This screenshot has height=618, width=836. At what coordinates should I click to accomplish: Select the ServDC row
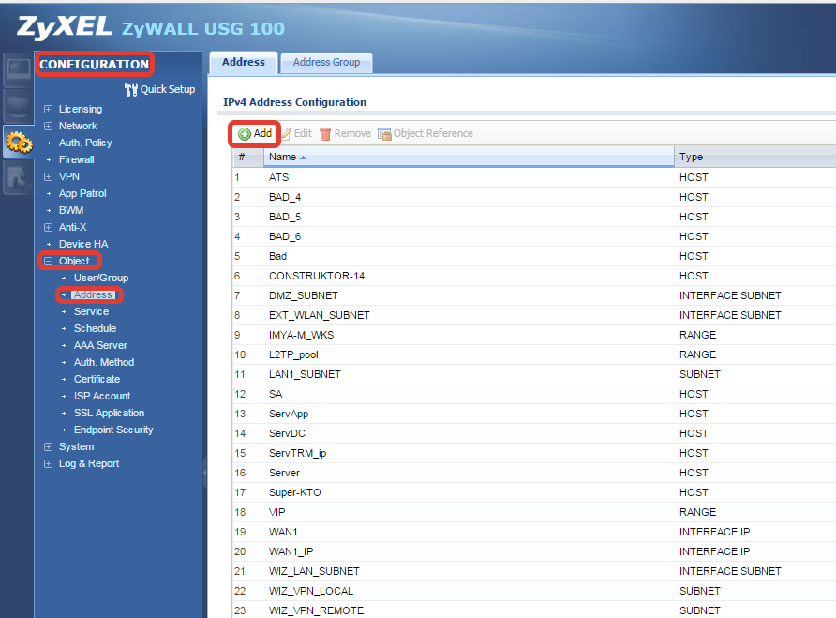pyautogui.click(x=534, y=433)
